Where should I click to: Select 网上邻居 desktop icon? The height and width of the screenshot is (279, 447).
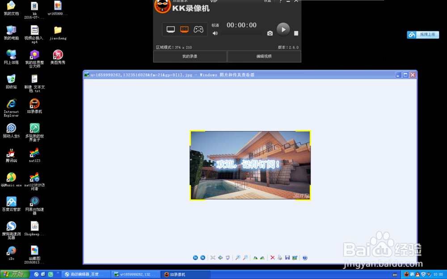click(x=11, y=57)
